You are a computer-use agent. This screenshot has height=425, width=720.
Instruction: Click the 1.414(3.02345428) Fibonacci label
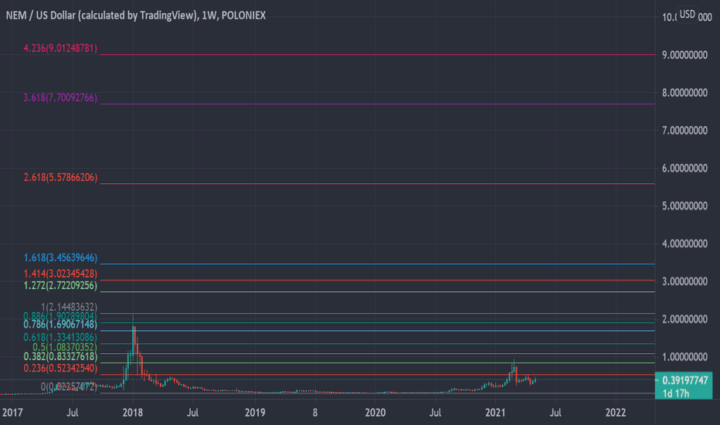pyautogui.click(x=60, y=274)
